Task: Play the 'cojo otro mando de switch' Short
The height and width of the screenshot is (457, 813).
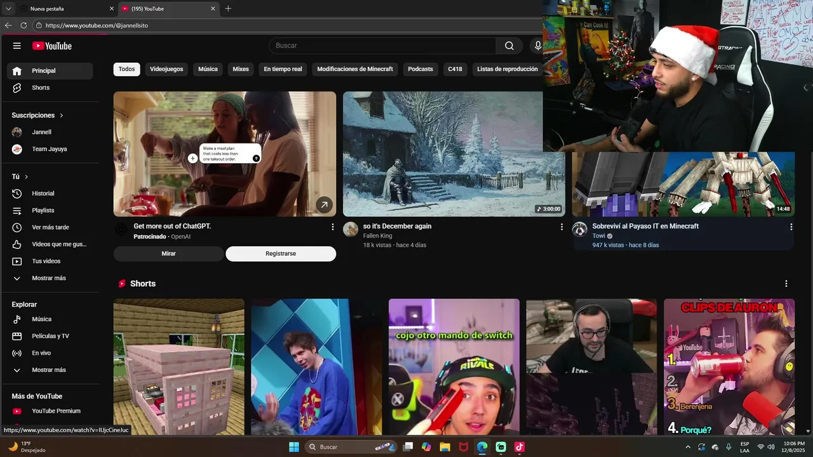Action: pos(454,367)
